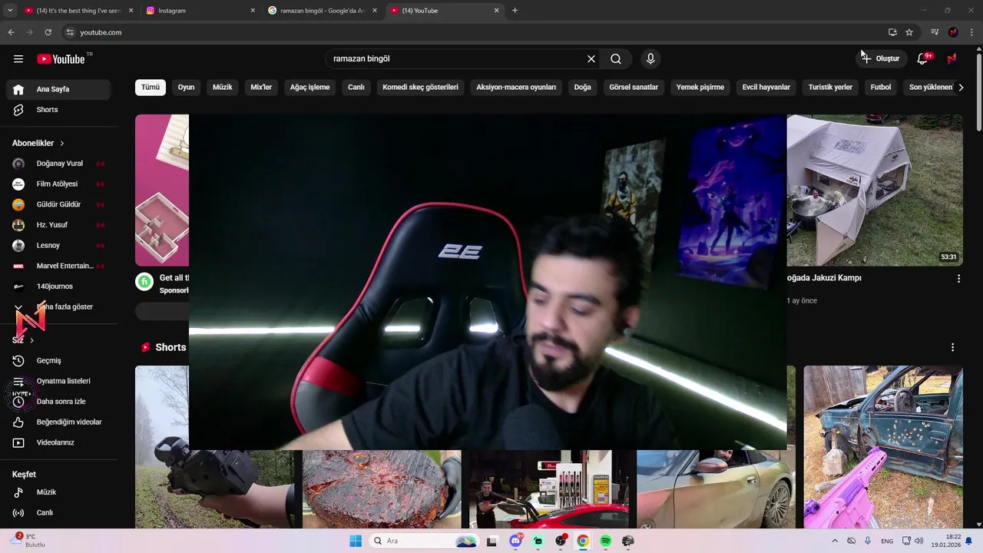Select Görsel sanatlar chip

634,88
